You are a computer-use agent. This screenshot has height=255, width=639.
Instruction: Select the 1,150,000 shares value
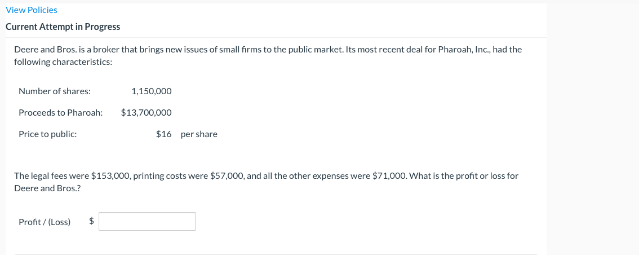point(151,91)
